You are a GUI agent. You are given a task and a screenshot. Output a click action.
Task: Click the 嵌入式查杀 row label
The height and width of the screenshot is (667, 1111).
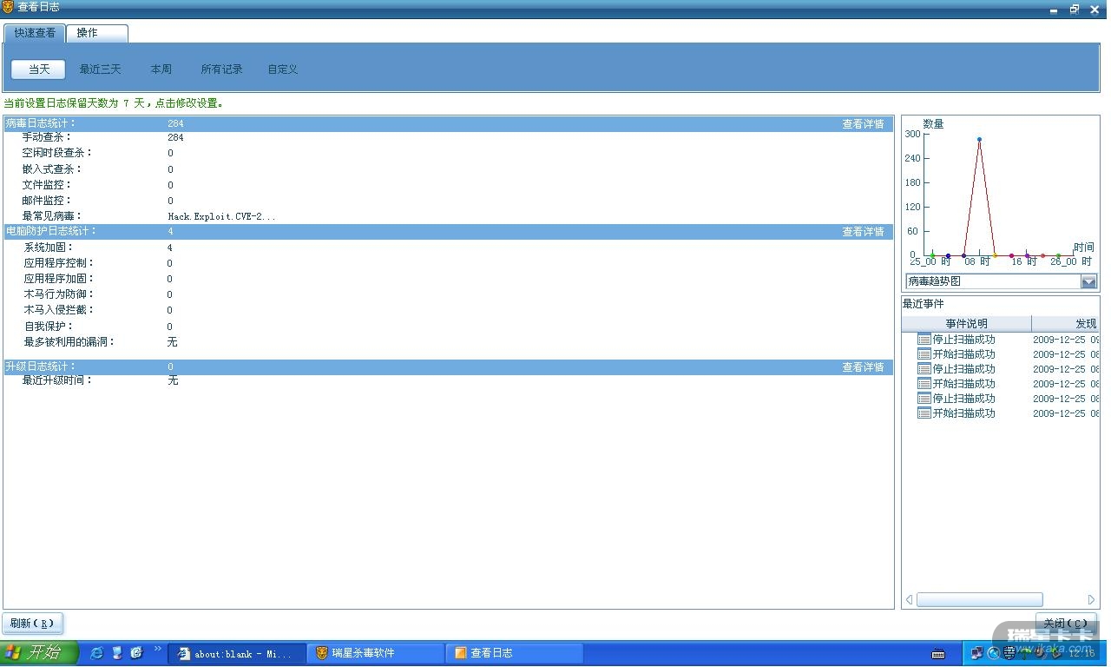(x=52, y=169)
